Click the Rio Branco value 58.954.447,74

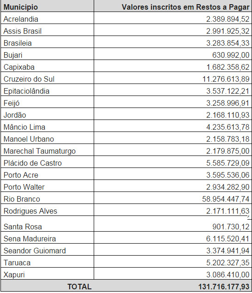point(226,199)
